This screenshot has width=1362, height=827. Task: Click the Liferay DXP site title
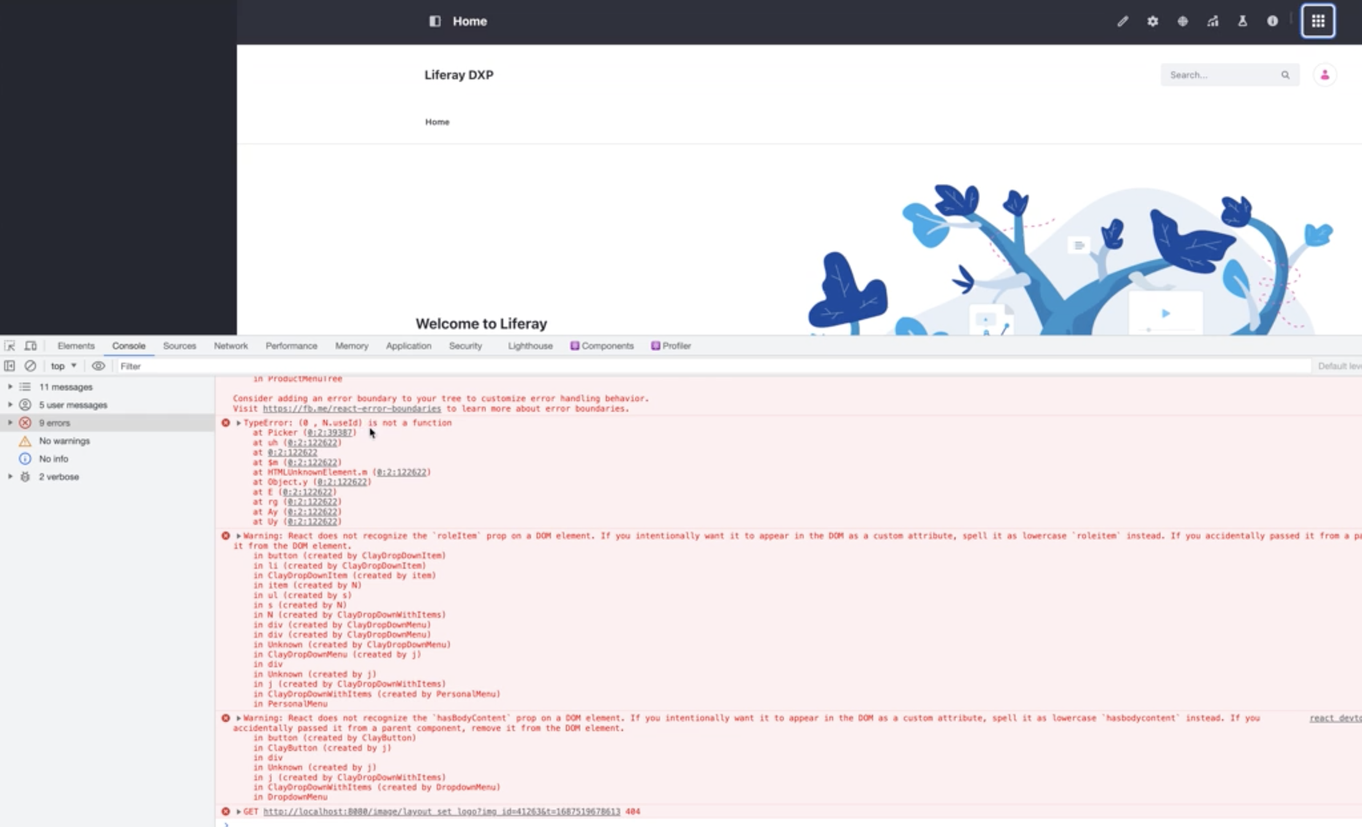click(x=459, y=75)
